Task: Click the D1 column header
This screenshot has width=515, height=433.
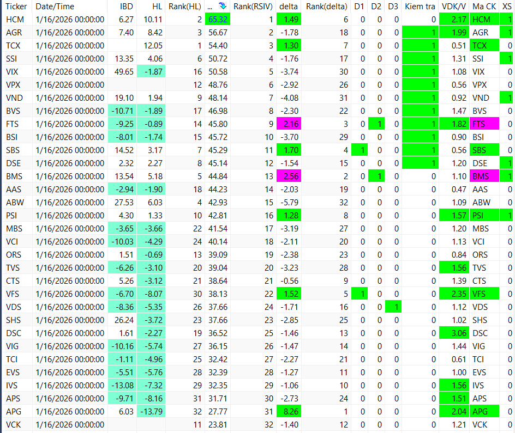Action: [x=359, y=6]
